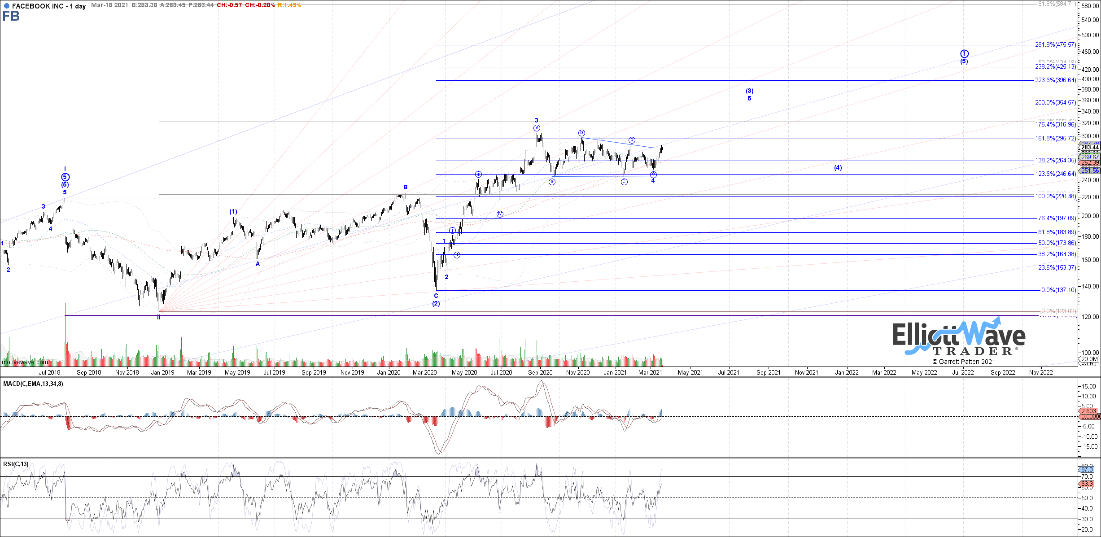
Task: Select the Mar-18 2021 date in header
Action: 109,5
